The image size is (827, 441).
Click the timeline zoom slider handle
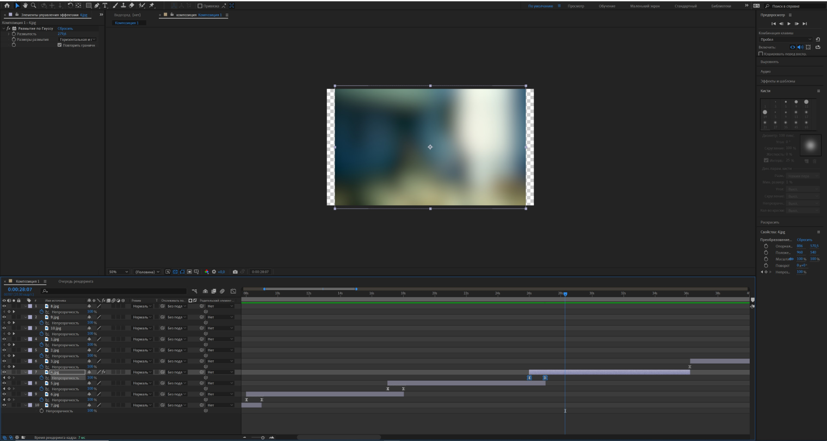click(263, 438)
